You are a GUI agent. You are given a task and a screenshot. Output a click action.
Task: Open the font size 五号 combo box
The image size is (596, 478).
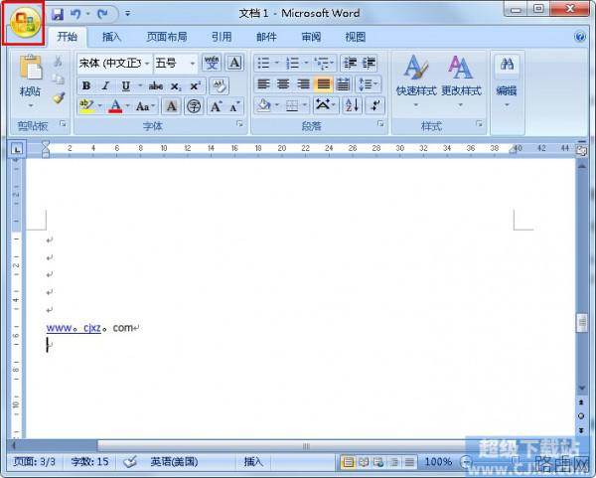point(176,64)
